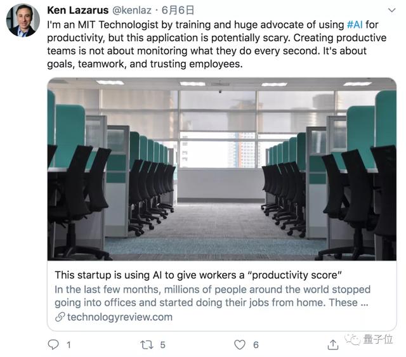Click the link chain icon beside technologyreview.com
The image size is (406, 357).
tap(60, 317)
